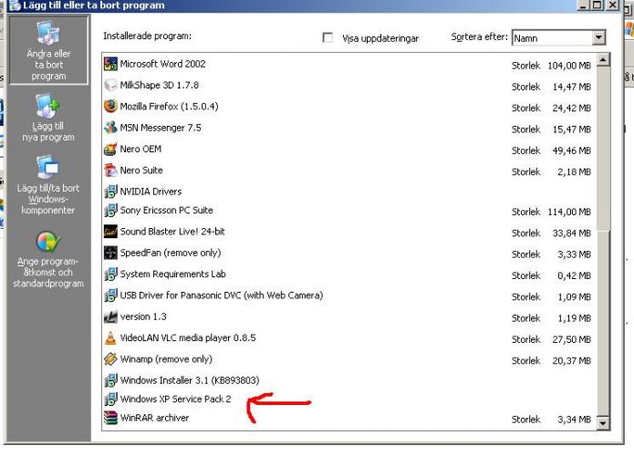Image resolution: width=634 pixels, height=456 pixels.
Task: Click the scrollbar up arrow
Action: point(603,60)
